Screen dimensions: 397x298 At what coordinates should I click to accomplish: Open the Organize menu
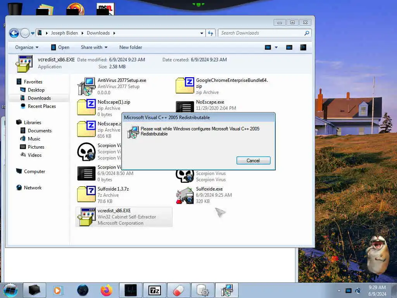(x=27, y=47)
